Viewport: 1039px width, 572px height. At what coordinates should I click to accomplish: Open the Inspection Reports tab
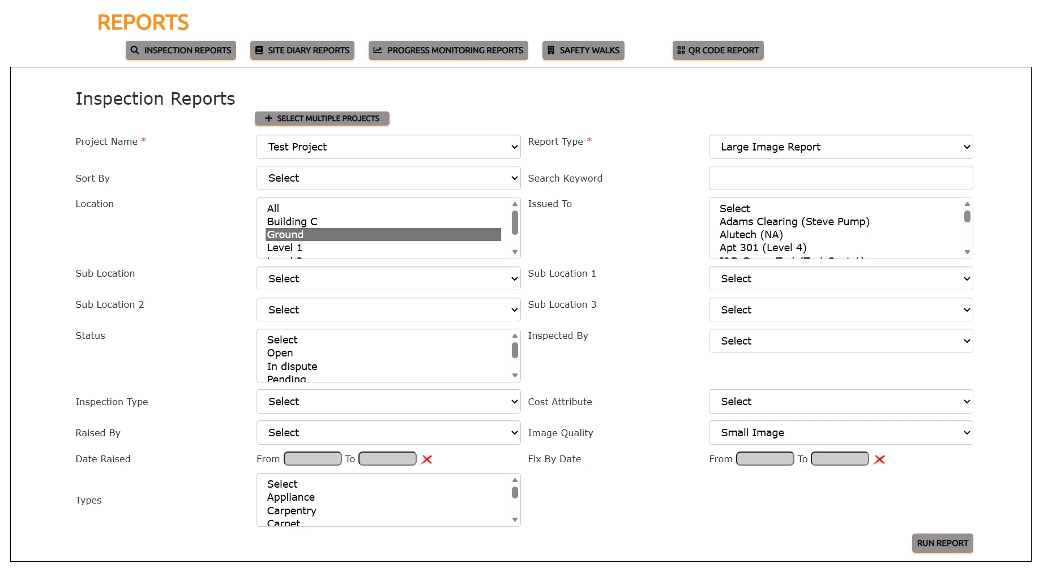pos(181,50)
